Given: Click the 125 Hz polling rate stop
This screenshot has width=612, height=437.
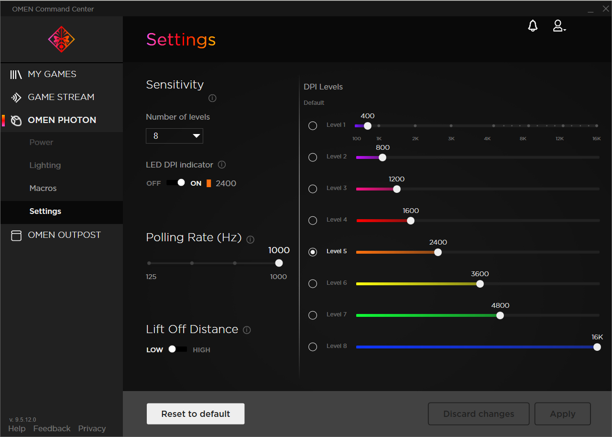Looking at the screenshot, I should coord(149,263).
